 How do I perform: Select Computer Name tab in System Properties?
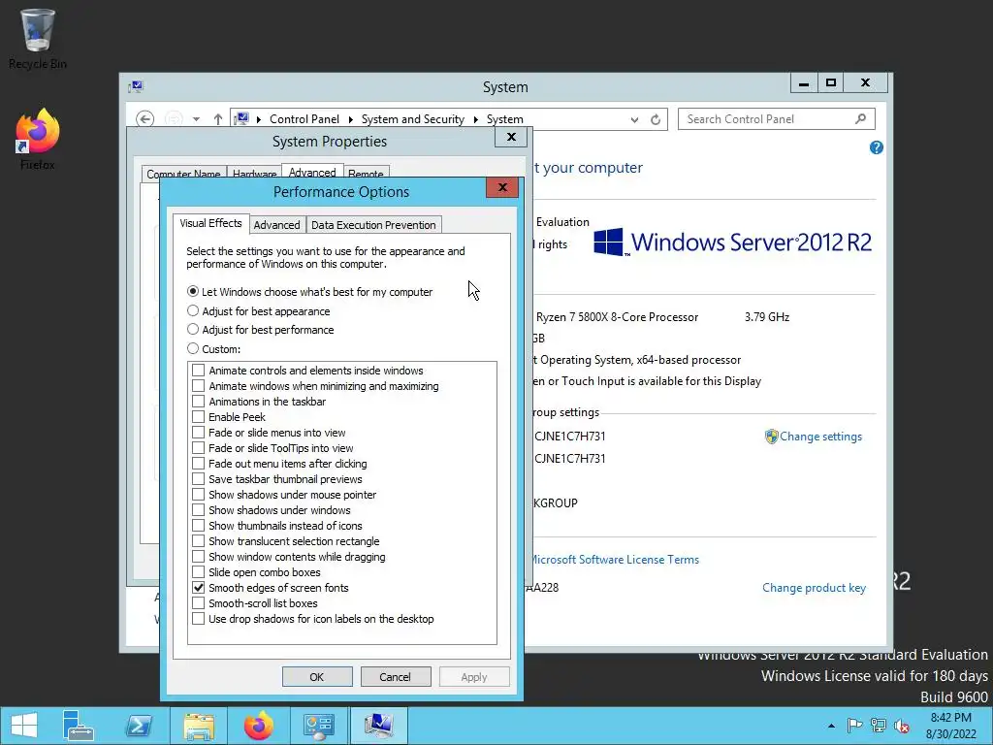coord(183,174)
